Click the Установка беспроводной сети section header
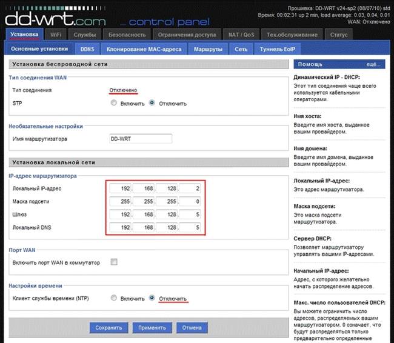The height and width of the screenshot is (343, 394). [x=149, y=64]
